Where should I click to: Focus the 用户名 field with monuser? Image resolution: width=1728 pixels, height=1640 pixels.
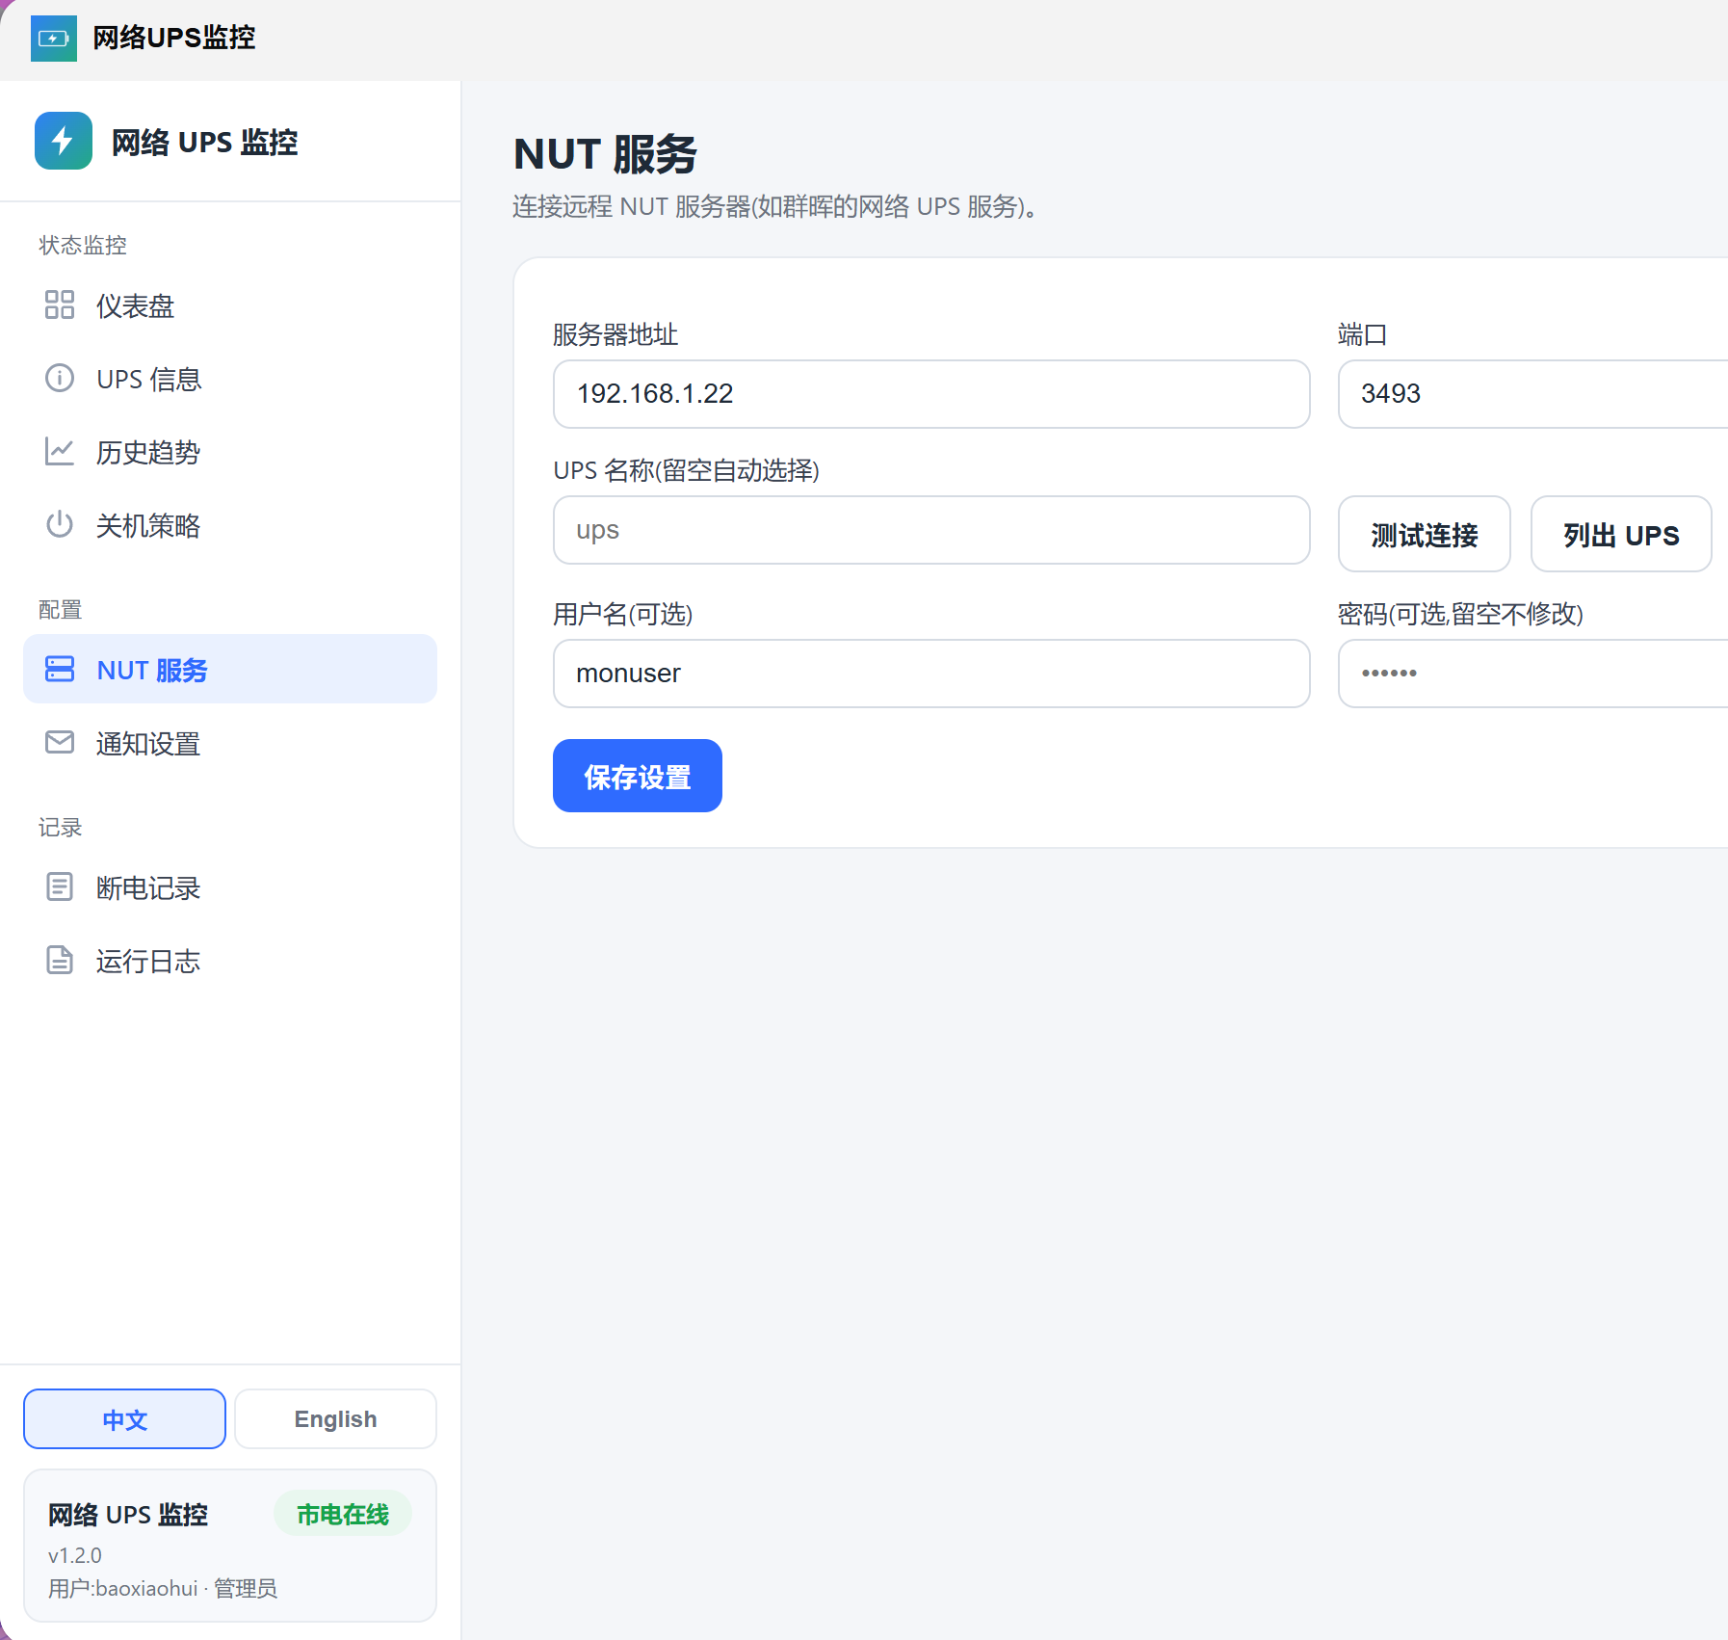pos(931,674)
